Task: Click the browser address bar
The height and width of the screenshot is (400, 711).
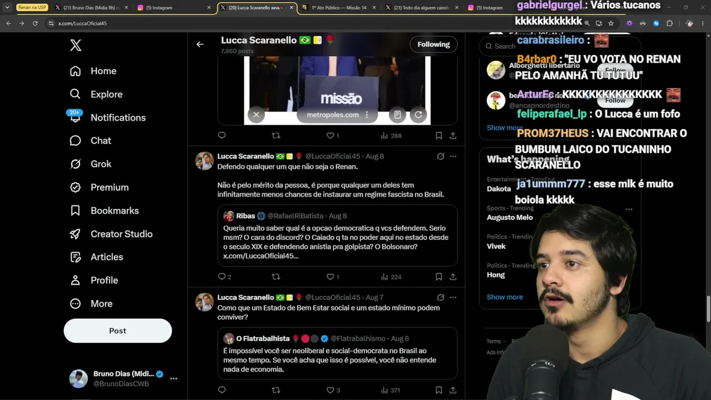Action: tap(311, 23)
